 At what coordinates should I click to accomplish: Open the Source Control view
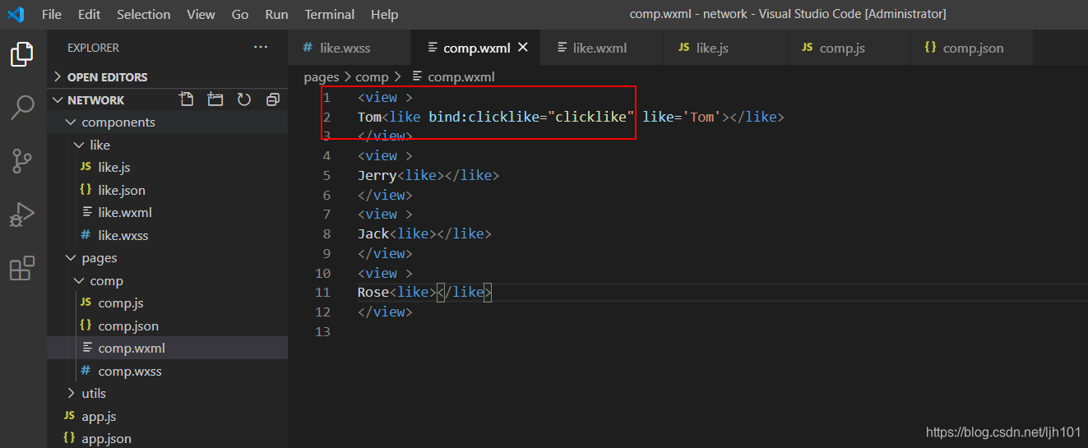point(22,160)
